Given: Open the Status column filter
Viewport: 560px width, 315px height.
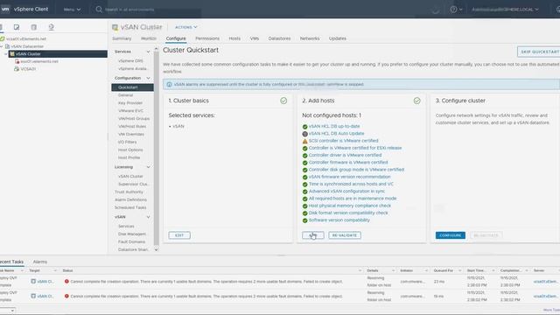Looking at the screenshot, I should tap(360, 270).
